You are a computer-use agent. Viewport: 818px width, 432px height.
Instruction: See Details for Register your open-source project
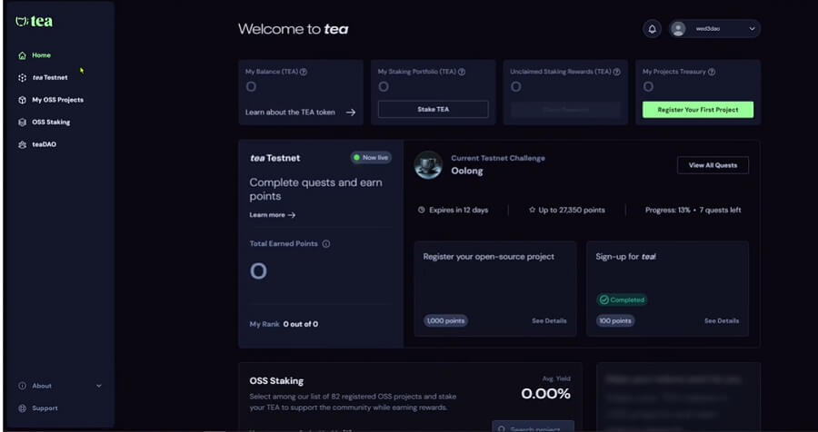pyautogui.click(x=549, y=321)
